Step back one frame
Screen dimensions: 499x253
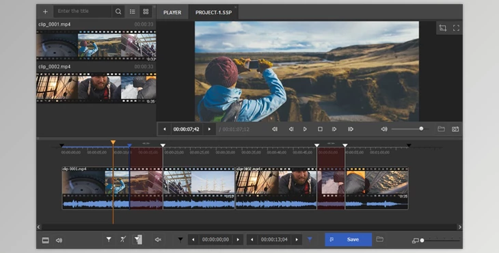291,129
